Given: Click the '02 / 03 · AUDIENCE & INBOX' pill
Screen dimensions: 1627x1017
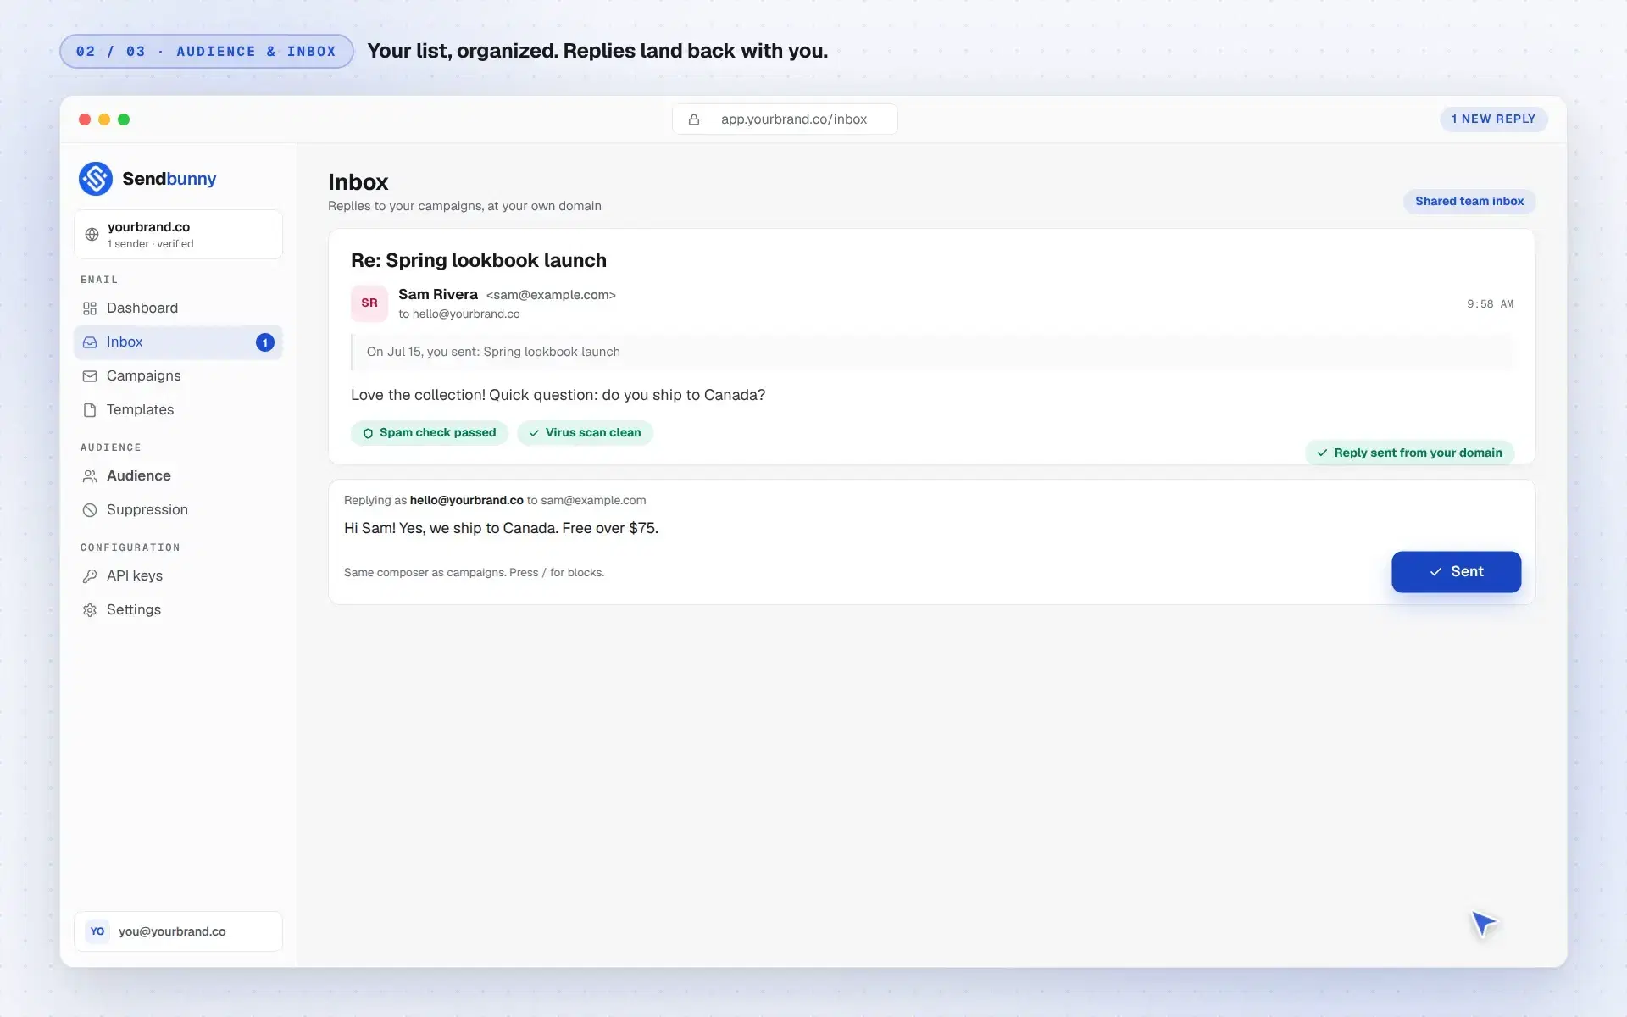Looking at the screenshot, I should pos(206,52).
